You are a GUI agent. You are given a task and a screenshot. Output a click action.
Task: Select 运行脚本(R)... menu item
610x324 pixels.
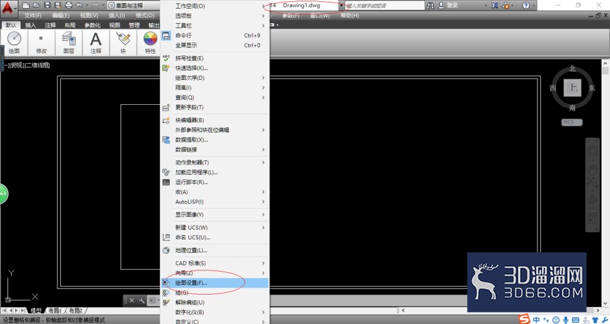click(215, 182)
